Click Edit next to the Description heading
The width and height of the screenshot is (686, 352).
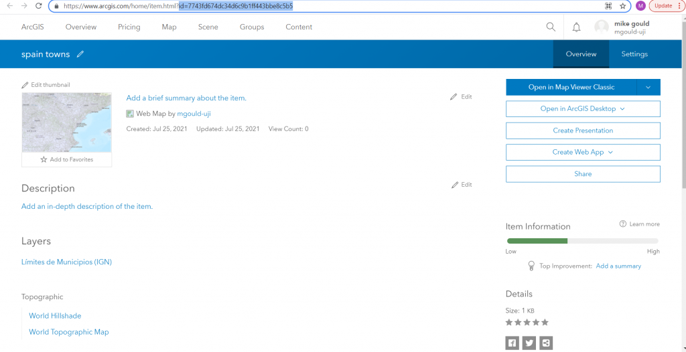(462, 185)
